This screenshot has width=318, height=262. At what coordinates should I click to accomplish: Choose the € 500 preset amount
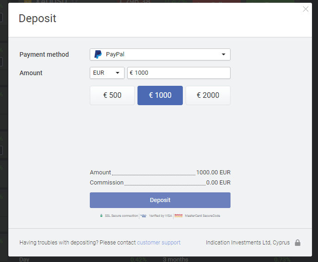tap(112, 95)
